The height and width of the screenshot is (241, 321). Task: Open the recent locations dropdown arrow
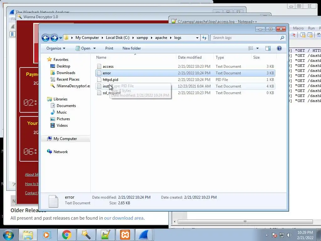61,38
